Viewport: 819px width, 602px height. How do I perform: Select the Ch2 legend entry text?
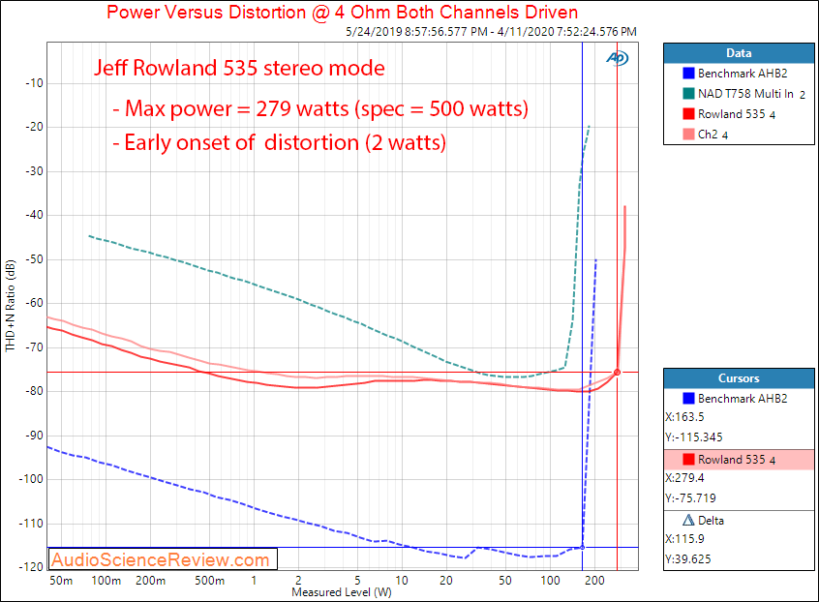[713, 135]
